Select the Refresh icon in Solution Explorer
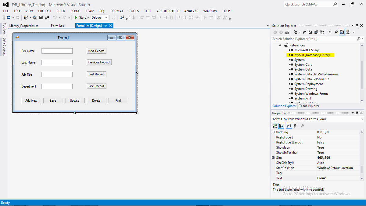Viewport: 366px width, 206px height. 310,32
